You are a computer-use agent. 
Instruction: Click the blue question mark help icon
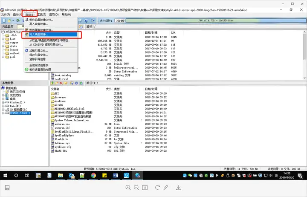coord(86,20)
